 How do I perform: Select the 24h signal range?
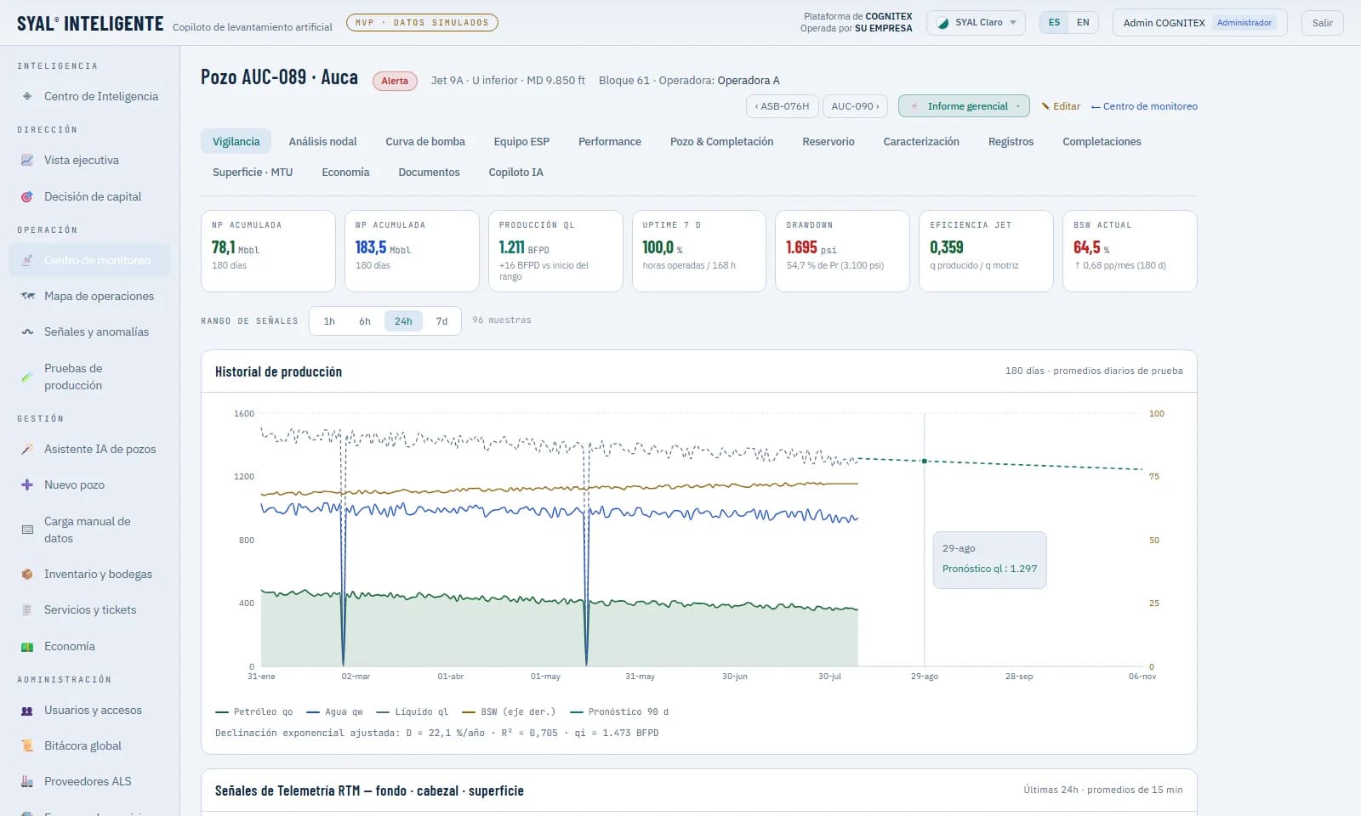click(403, 321)
